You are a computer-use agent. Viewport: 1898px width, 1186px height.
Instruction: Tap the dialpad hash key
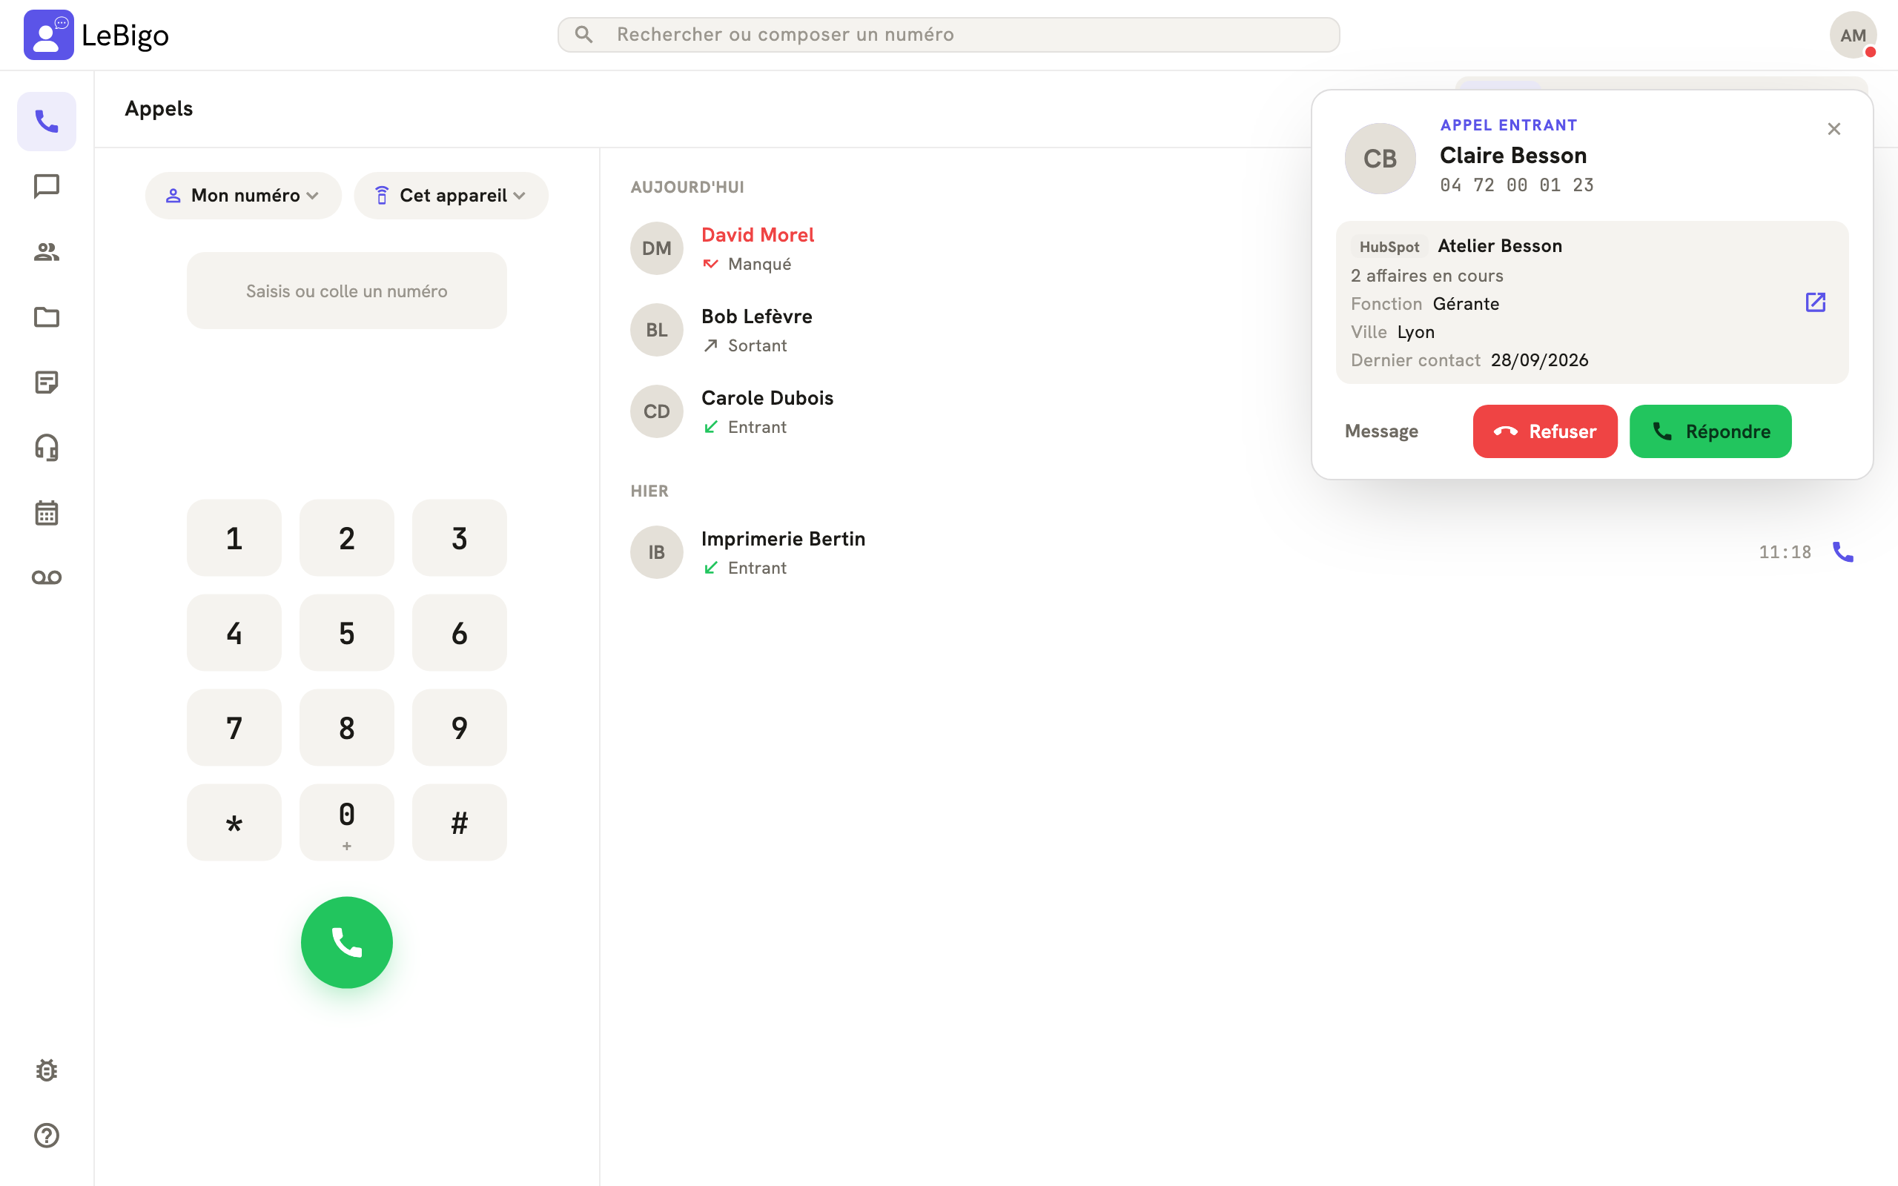coord(460,823)
